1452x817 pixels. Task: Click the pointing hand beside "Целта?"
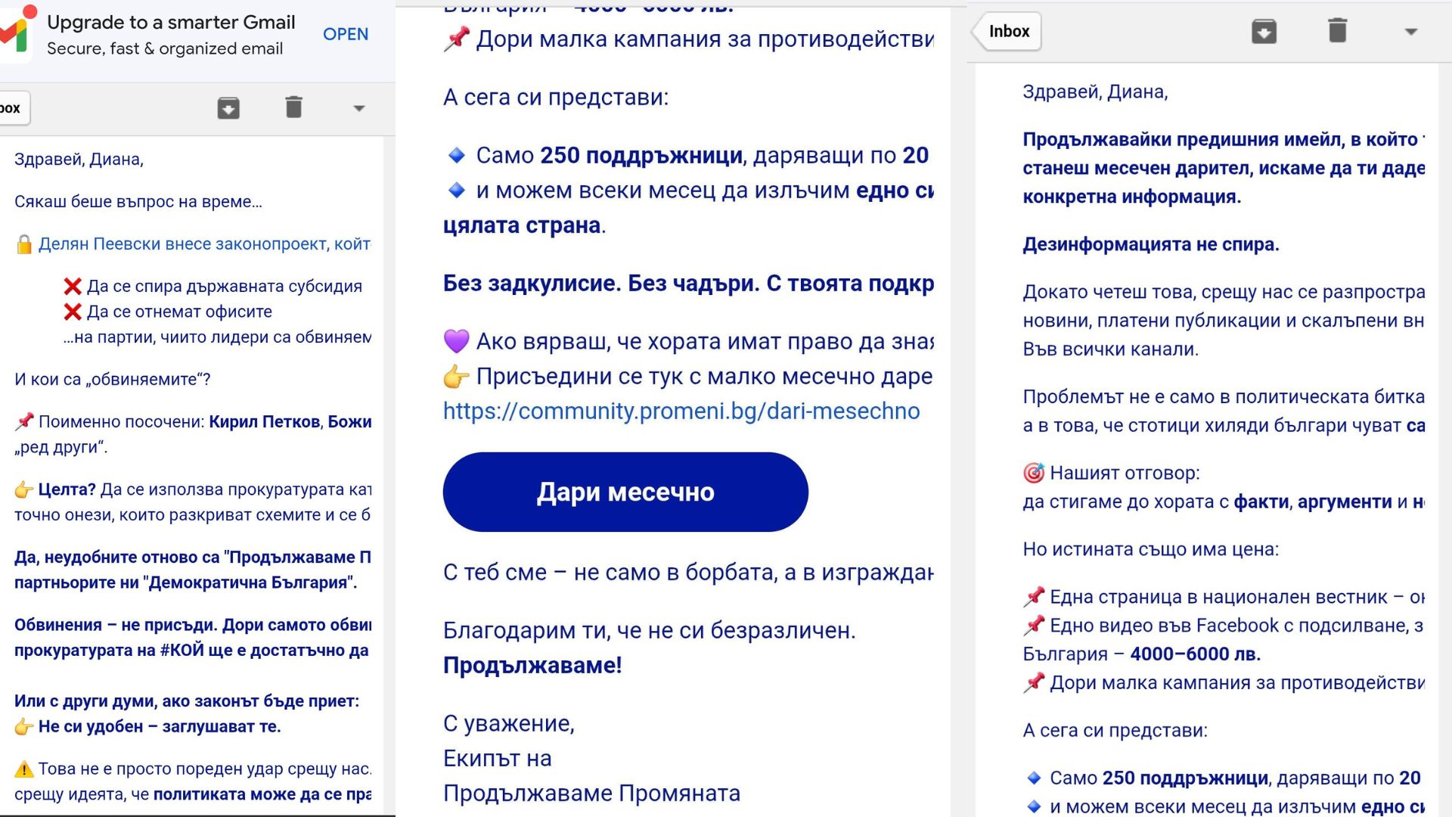[x=24, y=489]
